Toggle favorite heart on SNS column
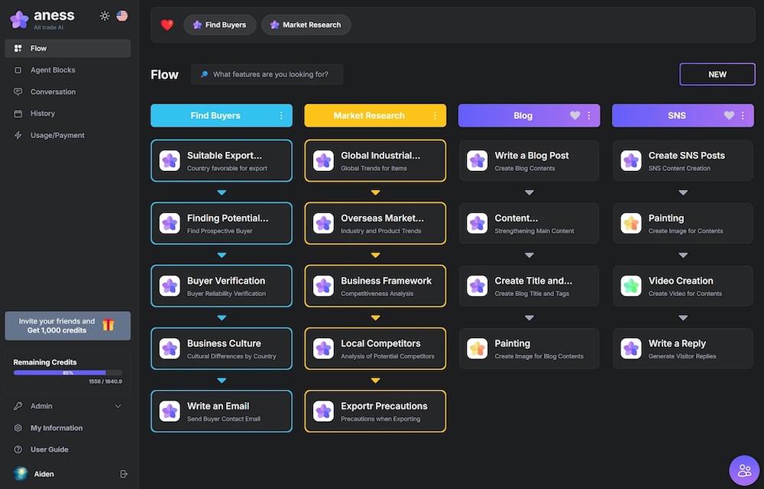 [x=729, y=116]
